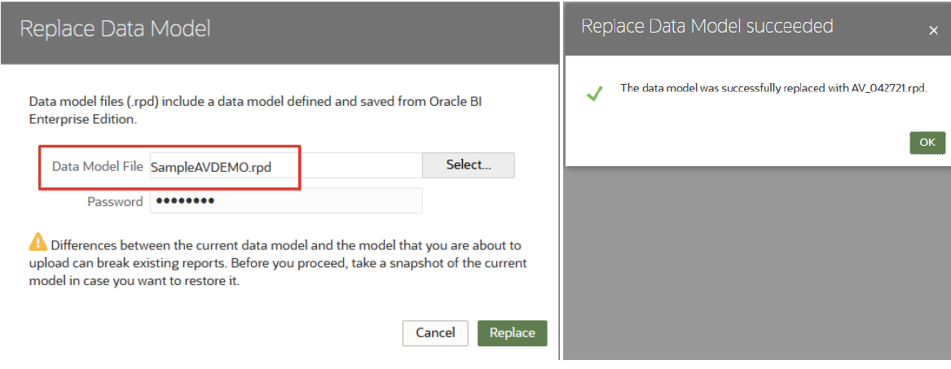Dismiss the success message with OK
The image size is (951, 369).
point(927,143)
